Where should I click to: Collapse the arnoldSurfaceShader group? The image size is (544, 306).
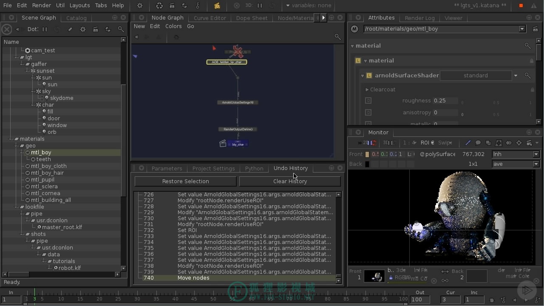click(x=363, y=76)
